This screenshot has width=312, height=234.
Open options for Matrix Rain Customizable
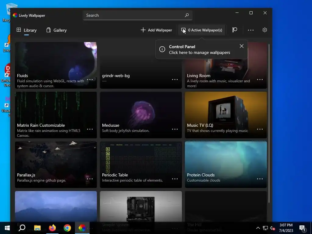pos(90,129)
